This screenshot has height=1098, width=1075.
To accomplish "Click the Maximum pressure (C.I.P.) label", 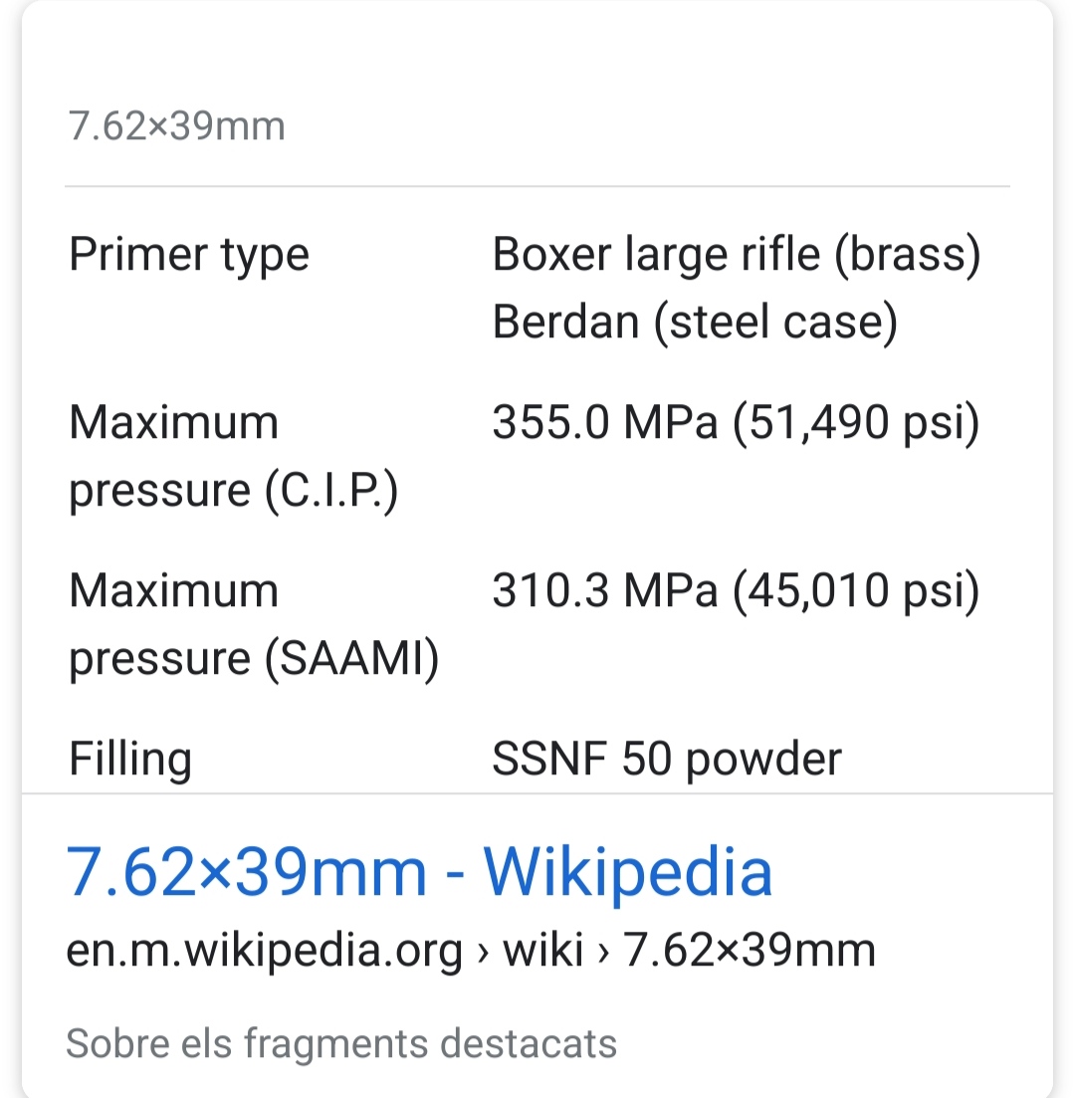I will tap(233, 456).
